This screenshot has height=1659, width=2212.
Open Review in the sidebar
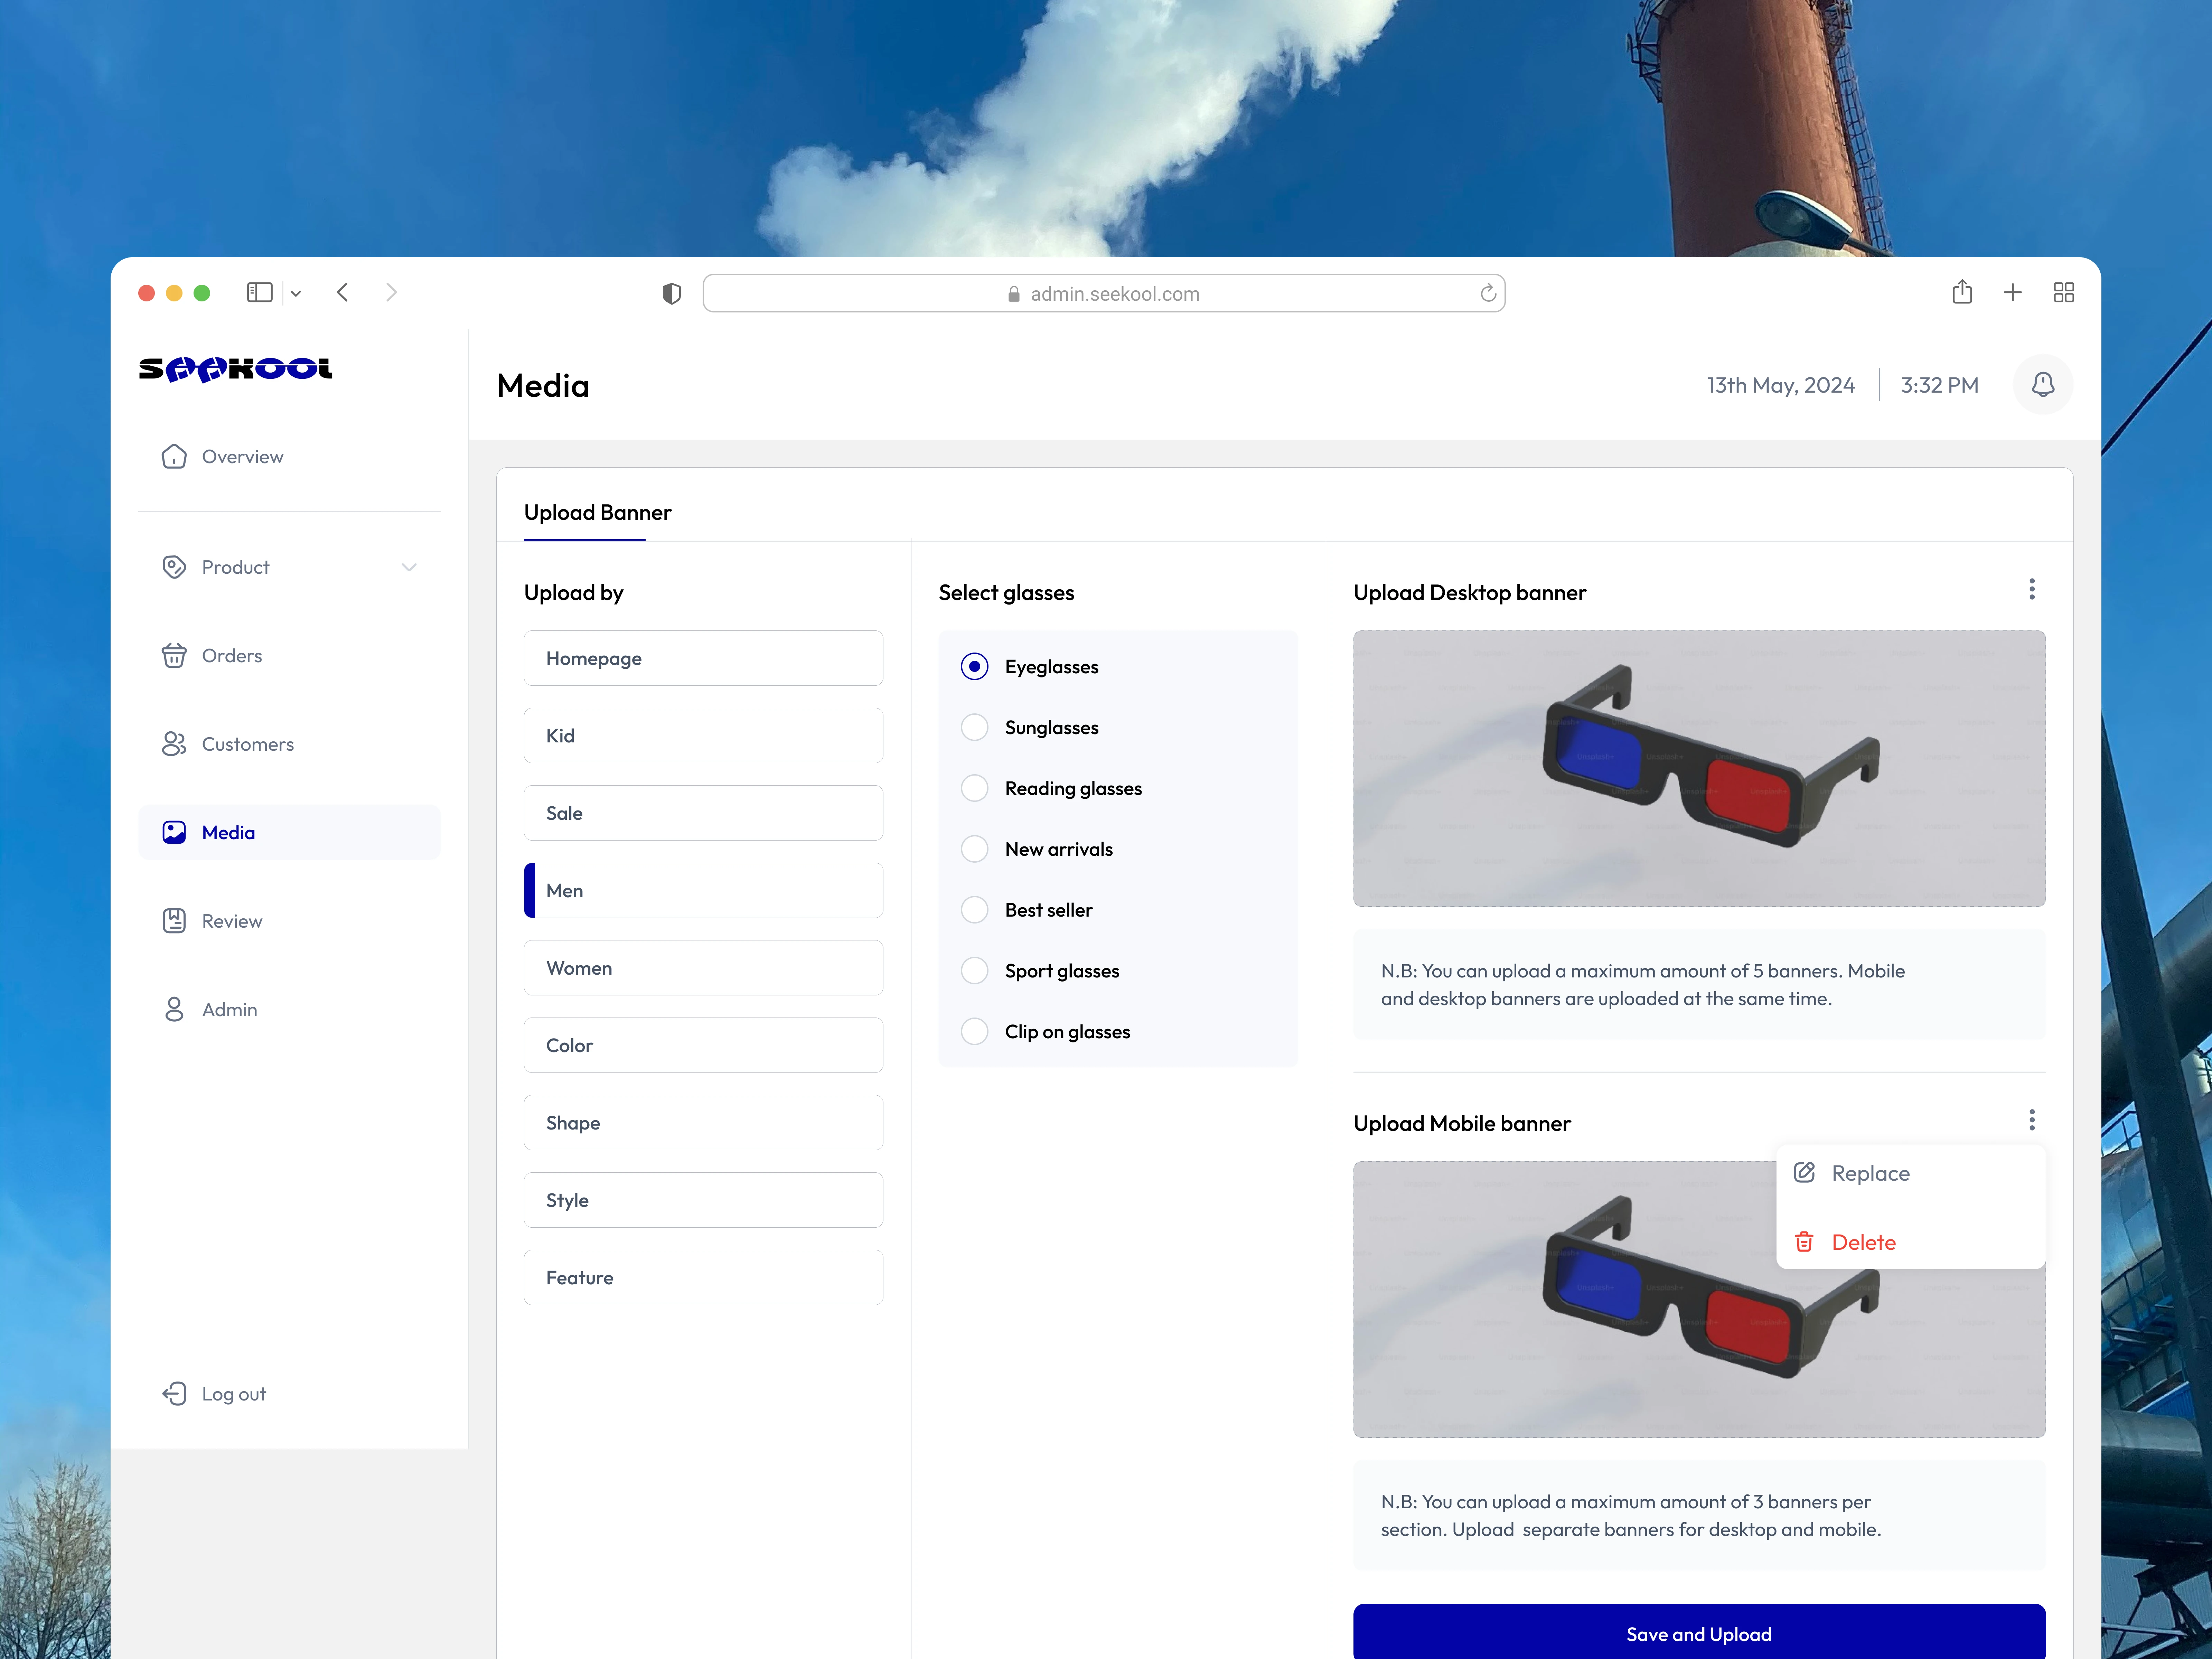tap(289, 921)
